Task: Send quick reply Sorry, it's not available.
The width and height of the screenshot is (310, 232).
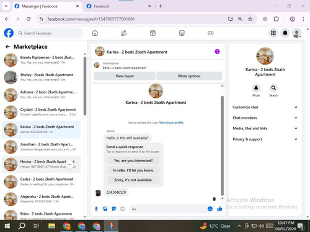Action: click(133, 180)
